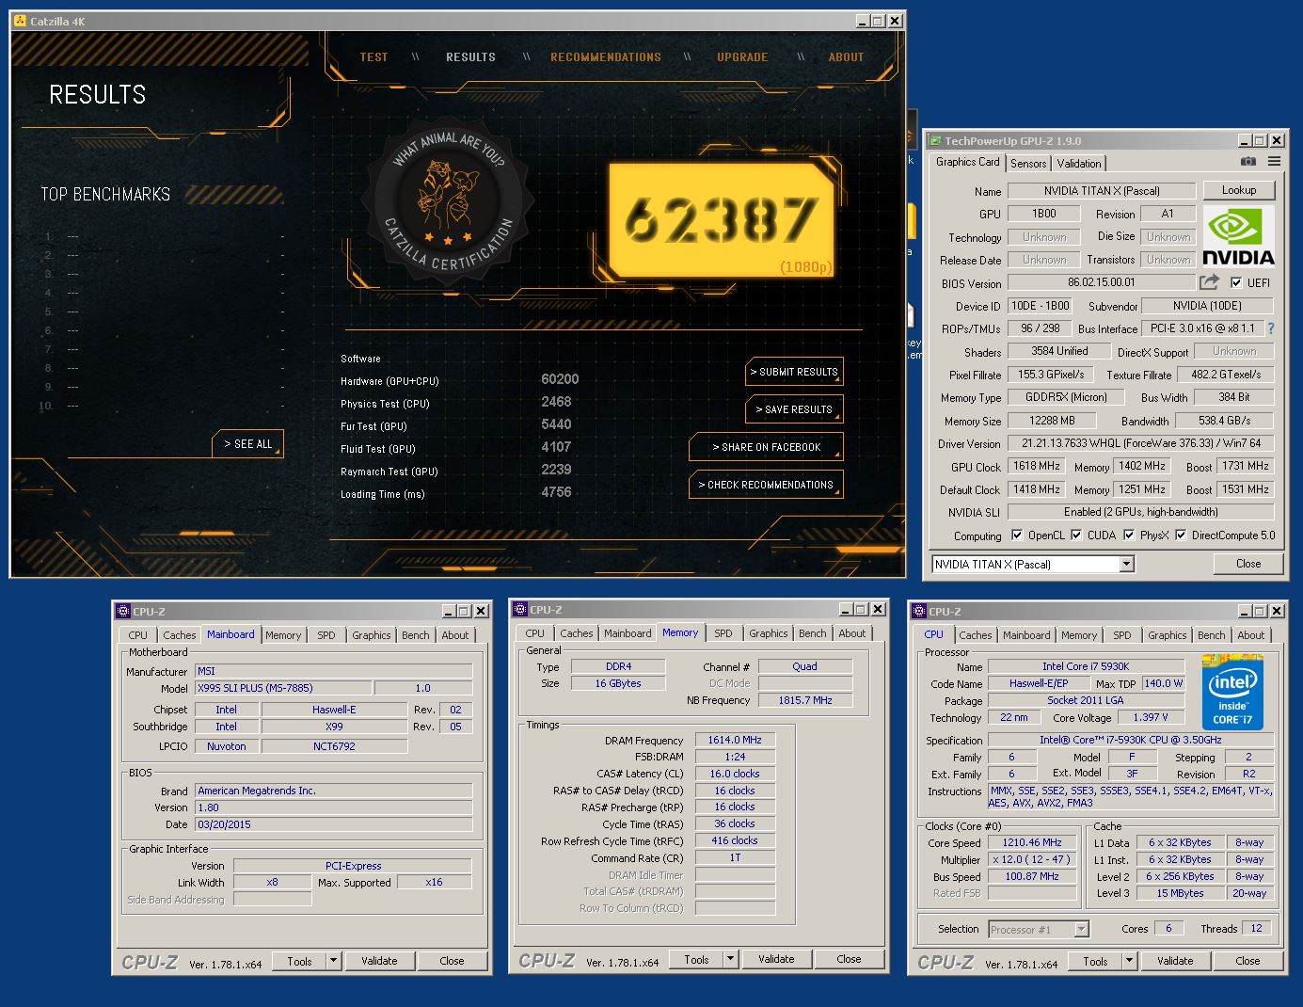The height and width of the screenshot is (1007, 1303).
Task: Click the GPU-Z title bar icon
Action: click(934, 140)
